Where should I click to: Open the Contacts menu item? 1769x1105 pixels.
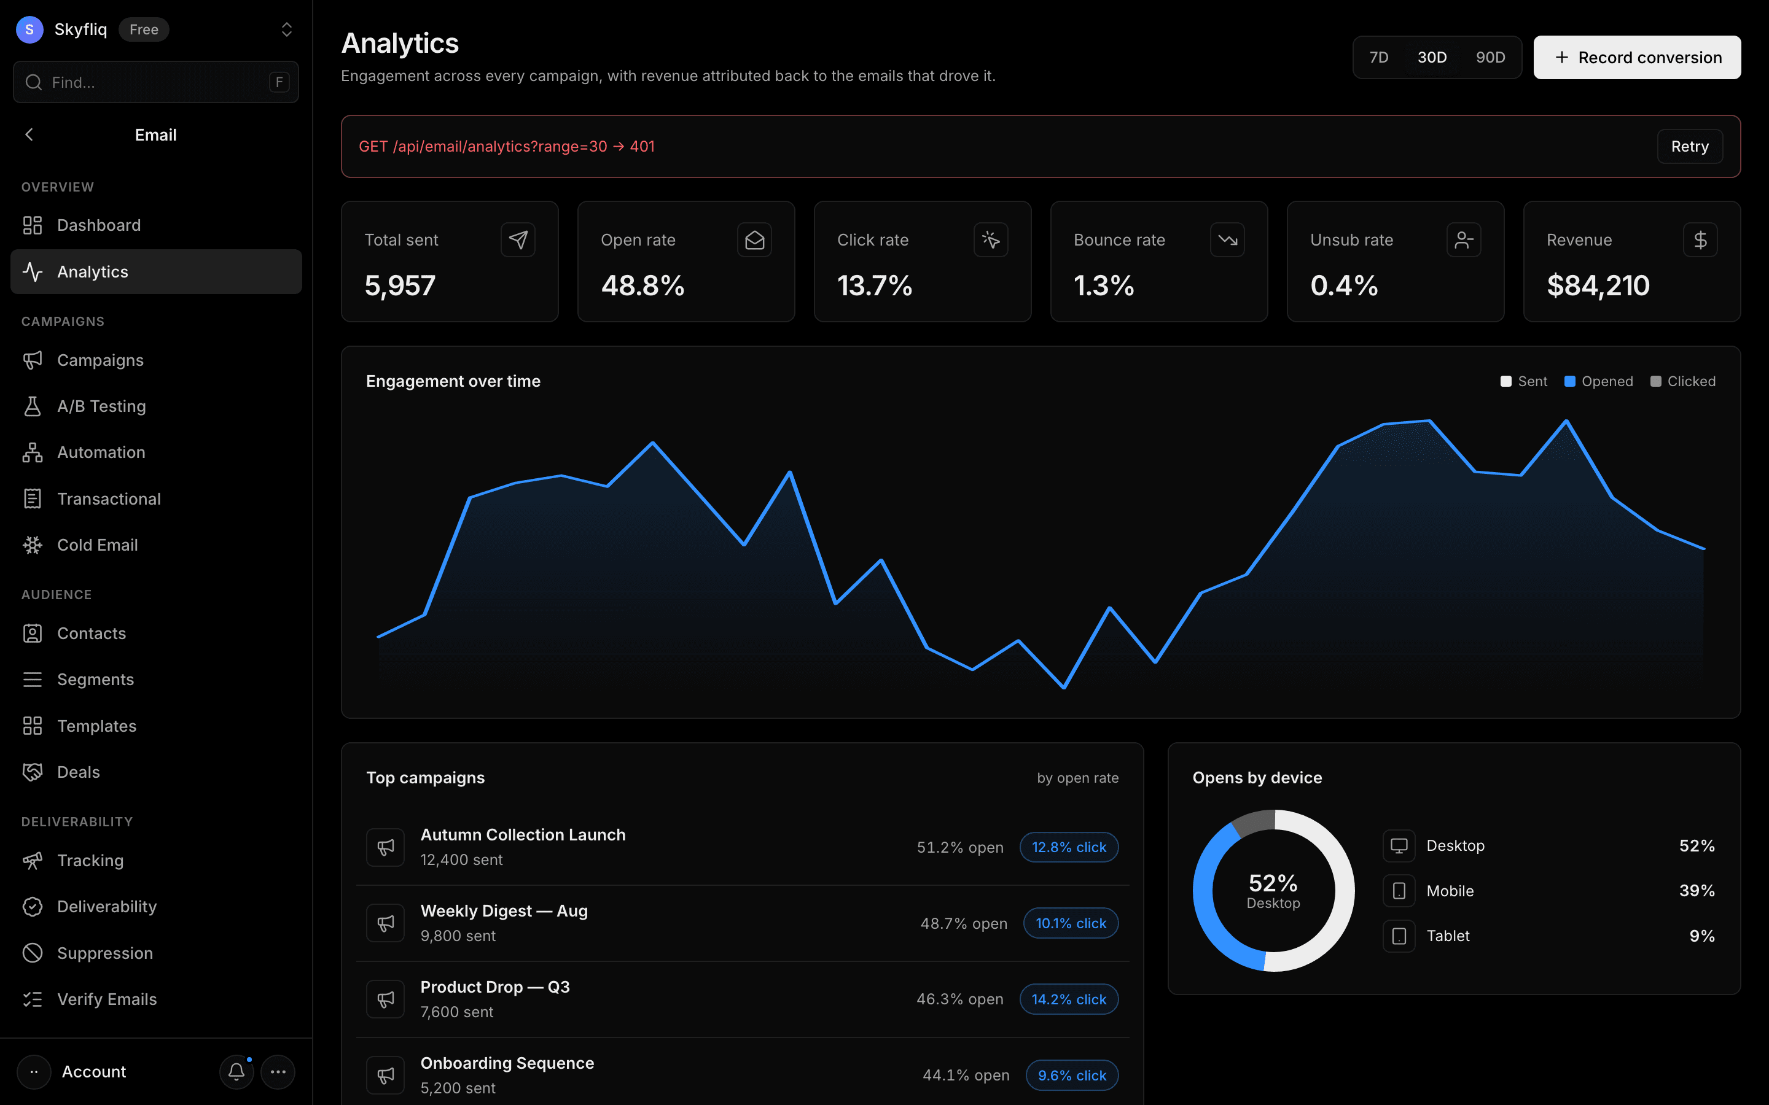[157, 634]
